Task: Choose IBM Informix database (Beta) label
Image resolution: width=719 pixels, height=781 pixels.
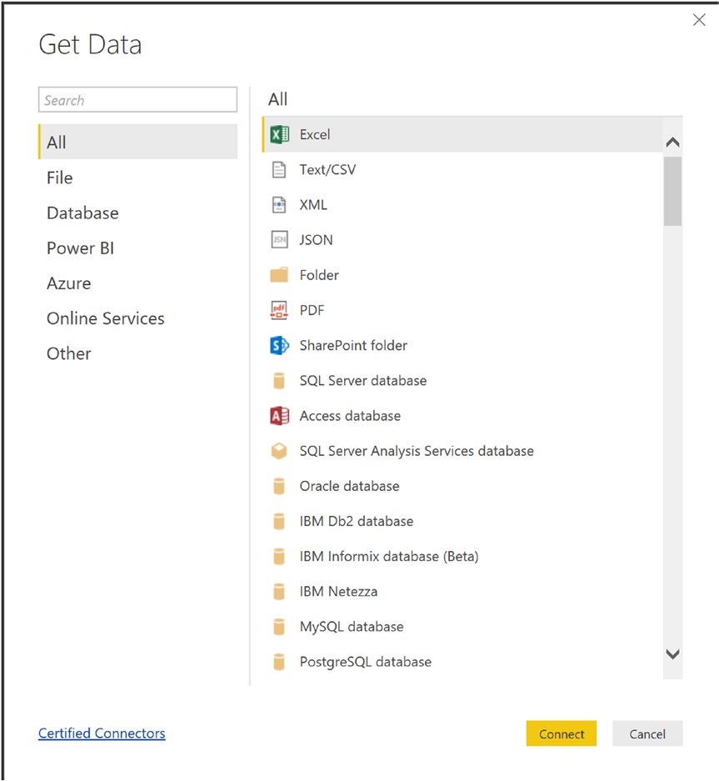Action: [389, 556]
